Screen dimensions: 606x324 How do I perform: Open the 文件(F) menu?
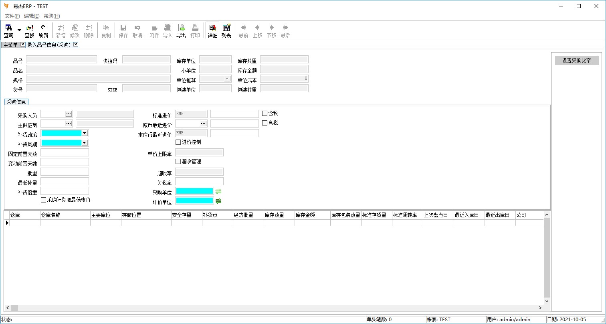(x=12, y=16)
